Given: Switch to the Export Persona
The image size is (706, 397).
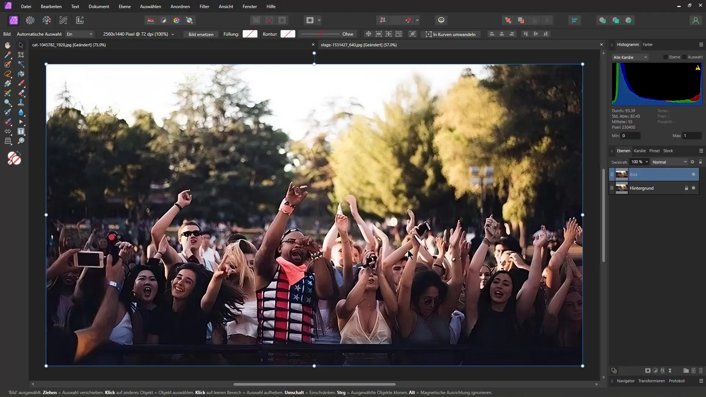Looking at the screenshot, I should coord(80,20).
